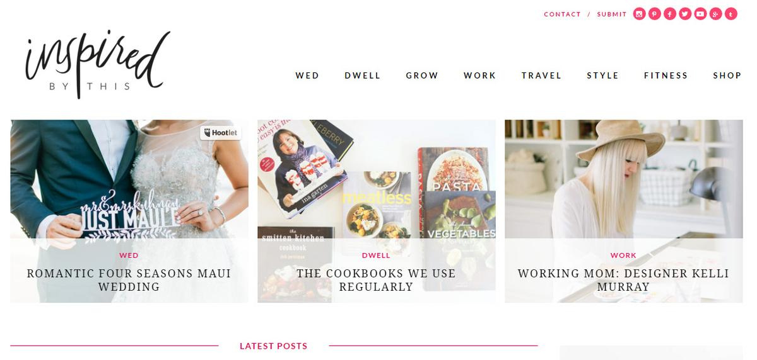
Task: Open the Tumblr icon
Action: 731,14
